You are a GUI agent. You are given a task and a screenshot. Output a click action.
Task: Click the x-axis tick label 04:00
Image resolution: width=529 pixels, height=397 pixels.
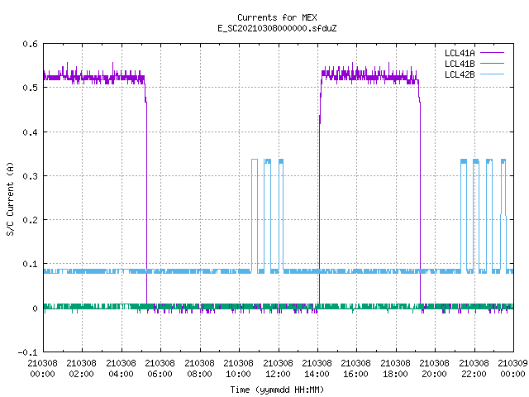click(122, 374)
